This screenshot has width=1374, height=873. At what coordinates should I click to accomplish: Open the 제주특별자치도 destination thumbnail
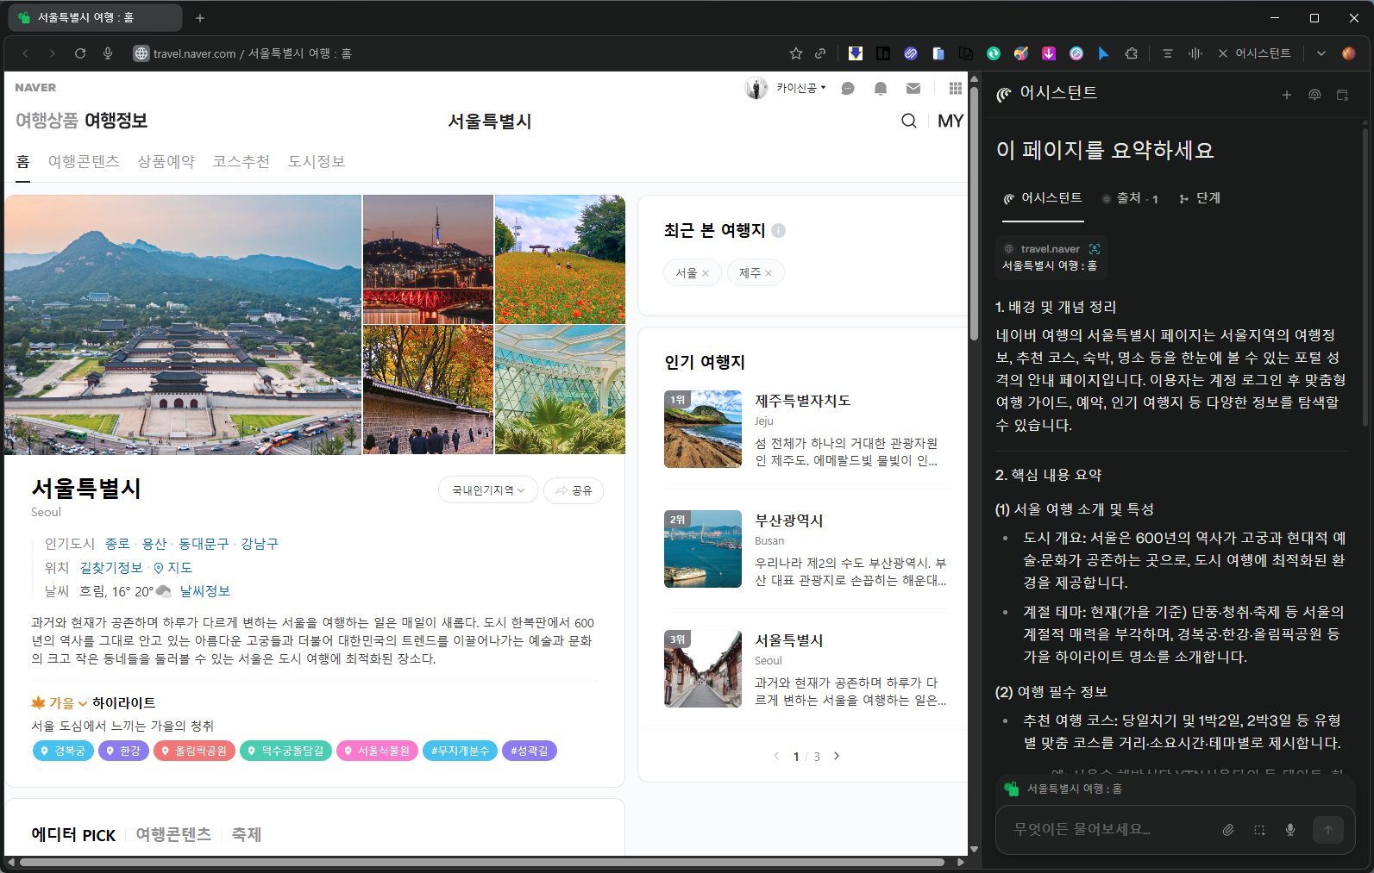pyautogui.click(x=703, y=429)
